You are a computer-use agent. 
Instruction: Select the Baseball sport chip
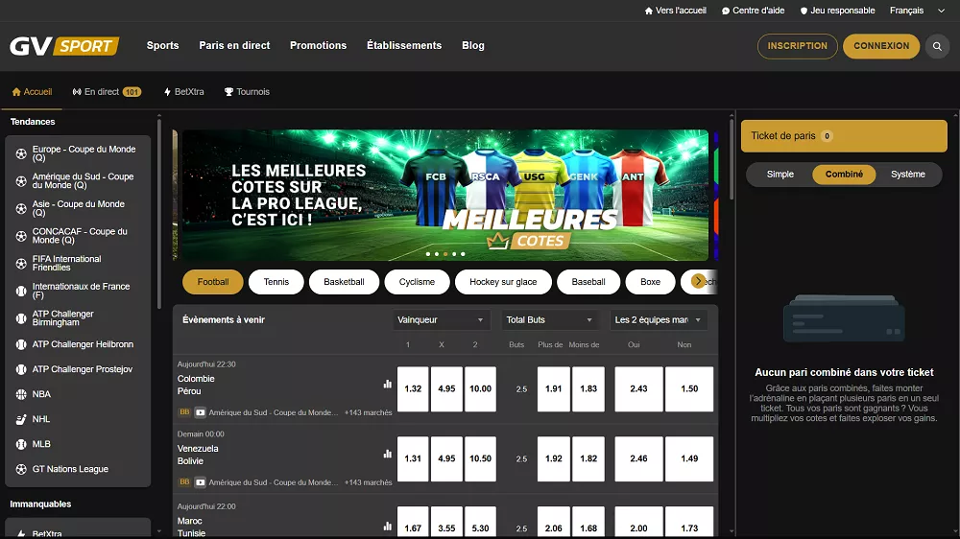click(588, 282)
